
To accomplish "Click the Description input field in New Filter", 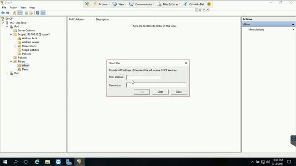I will coord(156,85).
